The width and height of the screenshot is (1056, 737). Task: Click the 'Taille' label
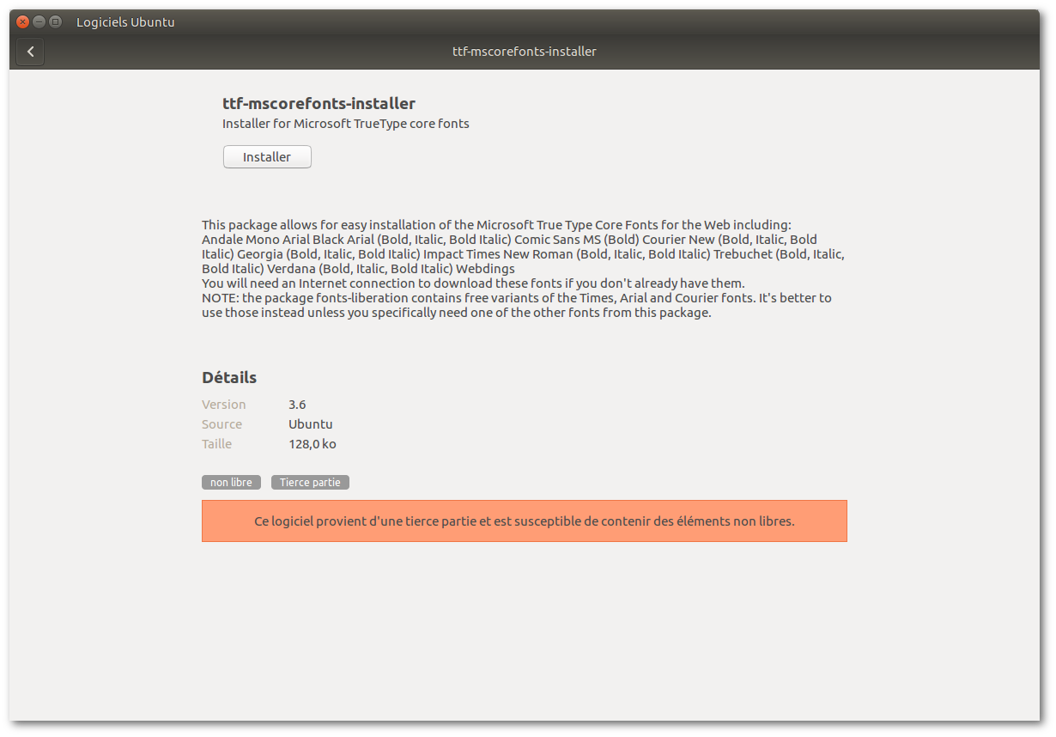tap(217, 444)
